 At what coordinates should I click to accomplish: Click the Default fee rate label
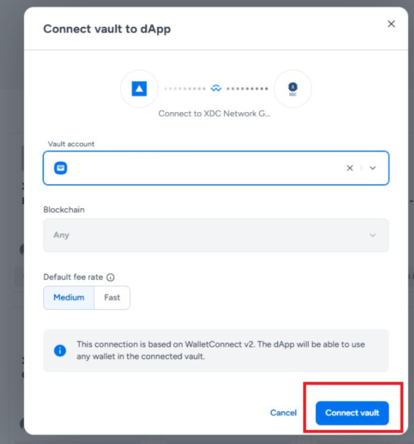pos(73,277)
